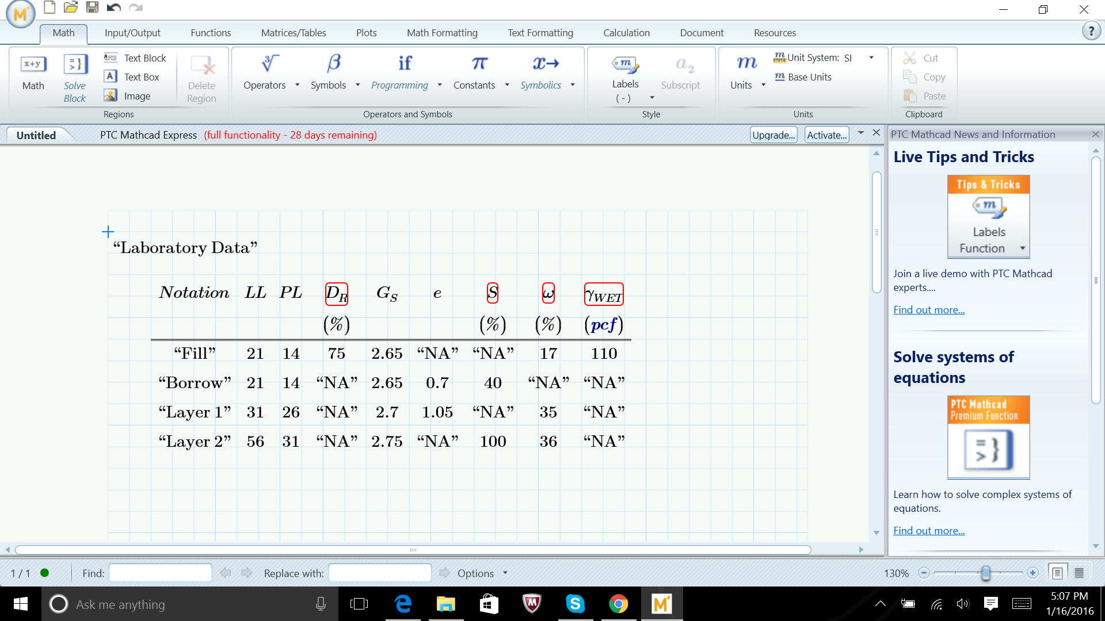This screenshot has width=1105, height=621.
Task: Click the Find text field
Action: (x=160, y=573)
